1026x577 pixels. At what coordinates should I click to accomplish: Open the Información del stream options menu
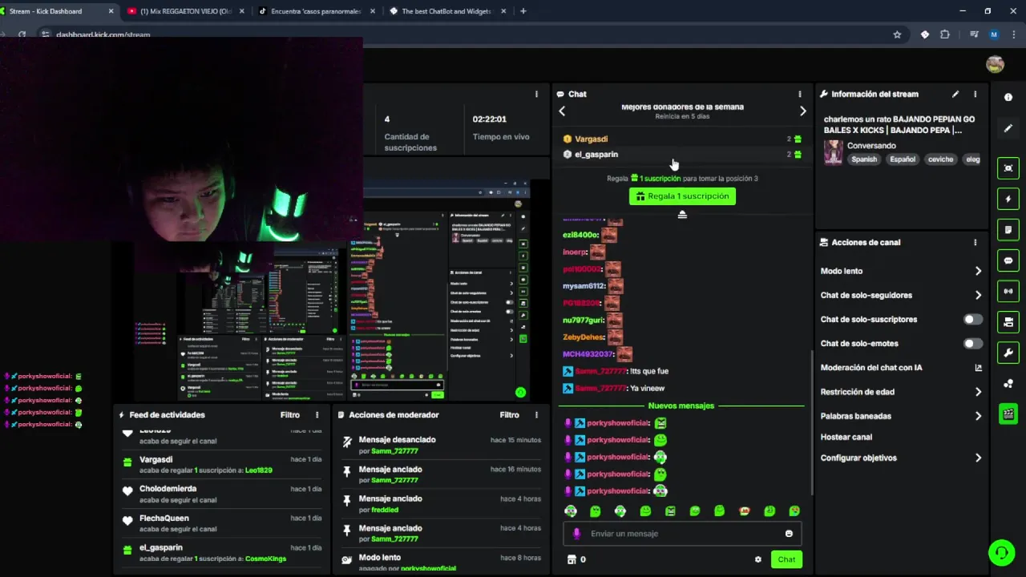pos(975,94)
